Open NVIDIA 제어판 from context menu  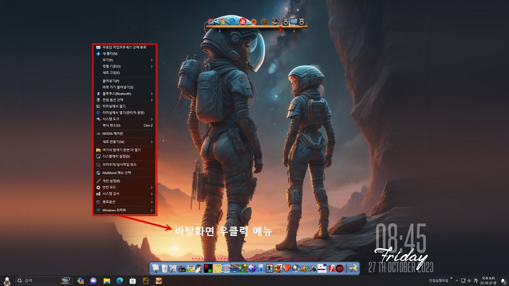[124, 133]
